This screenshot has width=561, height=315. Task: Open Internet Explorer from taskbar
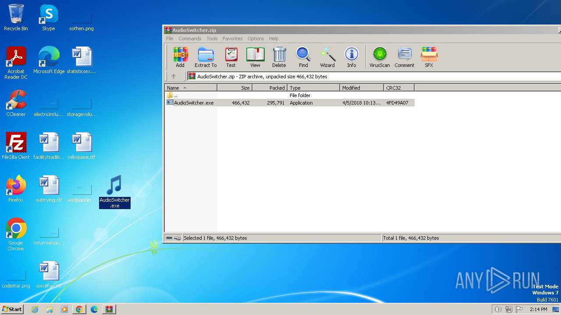click(35, 309)
